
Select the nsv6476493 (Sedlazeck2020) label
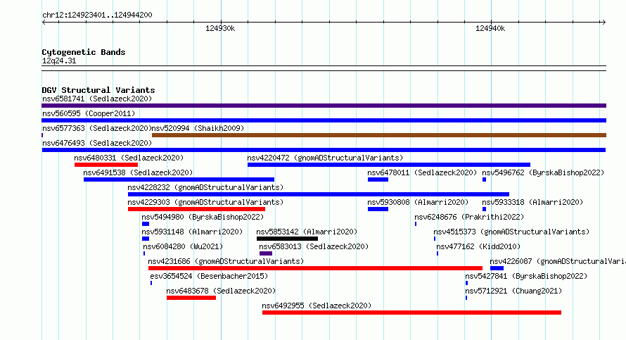pyautogui.click(x=97, y=143)
